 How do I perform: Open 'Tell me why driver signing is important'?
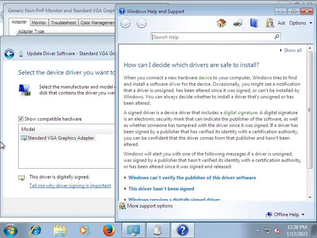(70, 186)
